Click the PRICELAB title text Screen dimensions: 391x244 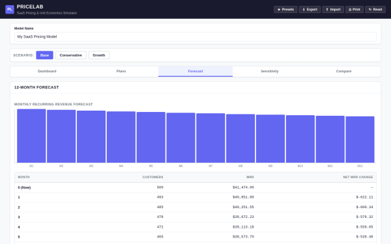click(30, 7)
